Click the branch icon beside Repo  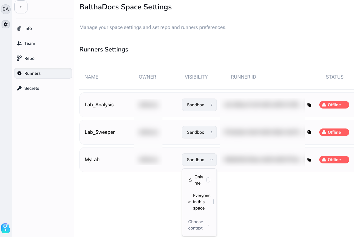tap(19, 58)
